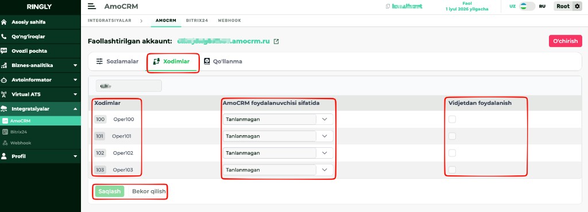Click the person icon for Profil

point(4,156)
